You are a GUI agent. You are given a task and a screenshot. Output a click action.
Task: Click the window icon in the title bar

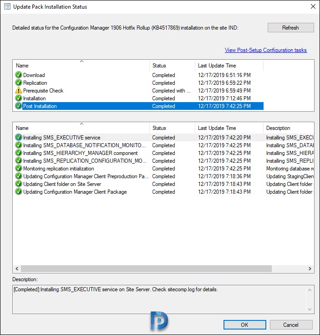[x=7, y=7]
